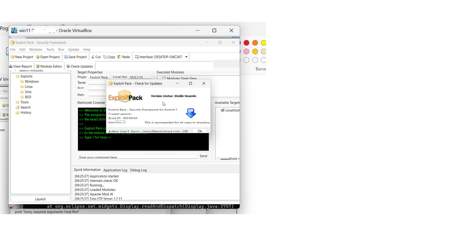Open the Help menu
The width and height of the screenshot is (458, 238).
(87, 50)
